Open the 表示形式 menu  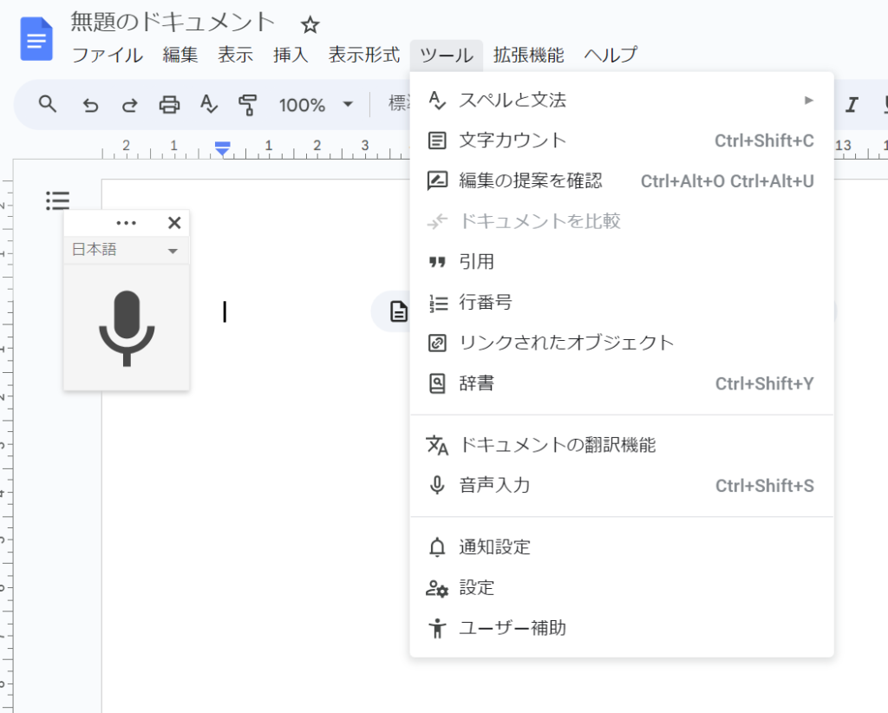pyautogui.click(x=364, y=55)
